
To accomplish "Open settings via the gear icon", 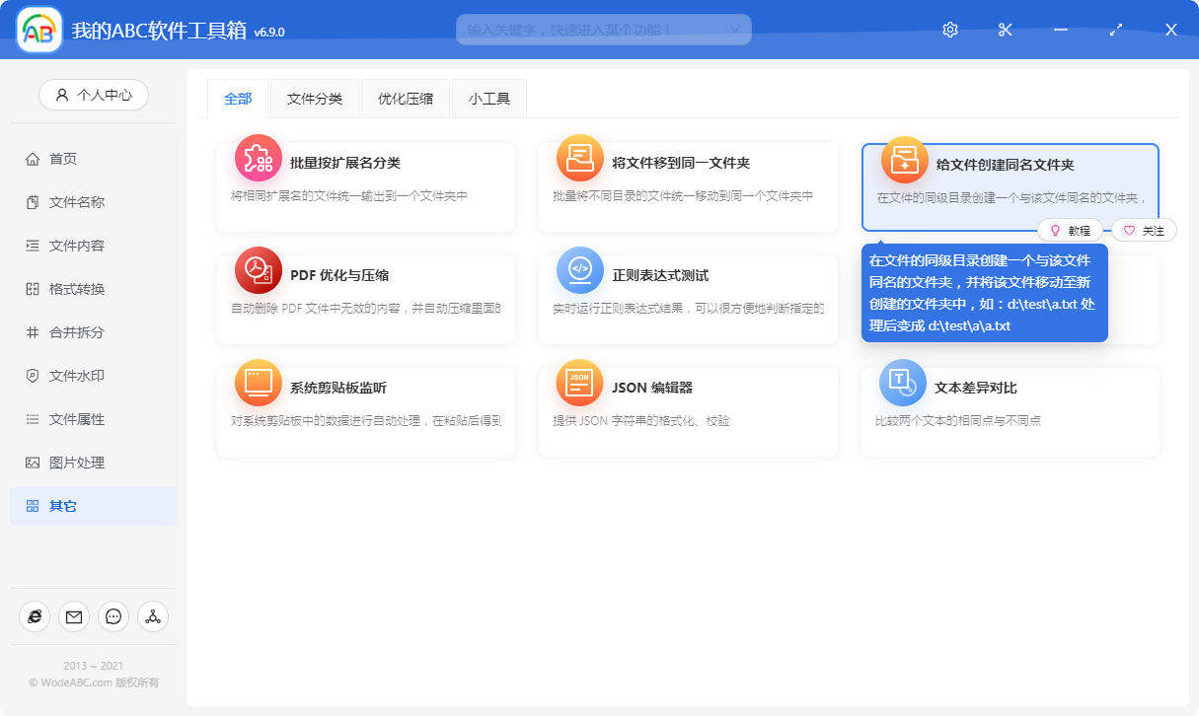I will click(x=949, y=30).
